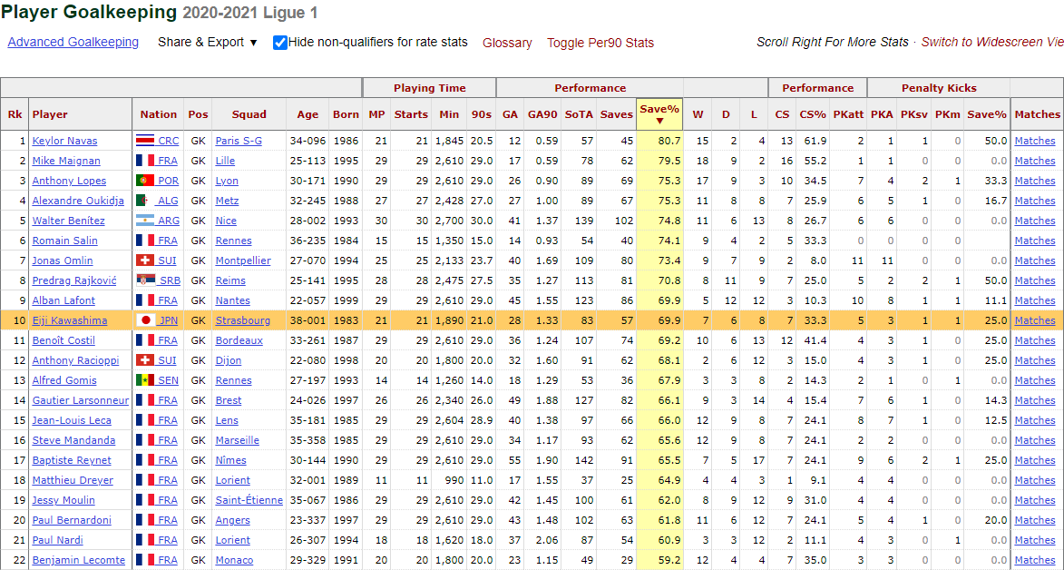Click the Penalty Kicks group header
Image resolution: width=1064 pixels, height=570 pixels.
(x=939, y=88)
